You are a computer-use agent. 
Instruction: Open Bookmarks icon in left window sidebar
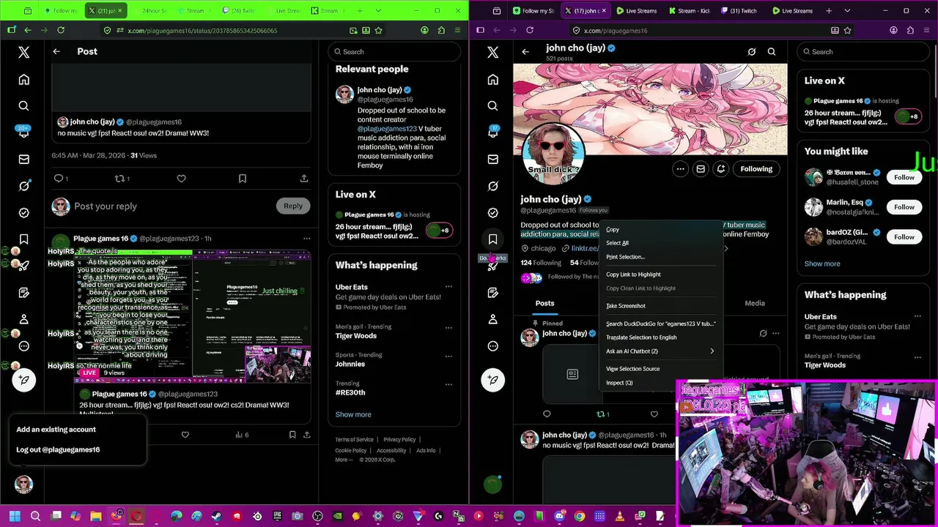tap(24, 239)
